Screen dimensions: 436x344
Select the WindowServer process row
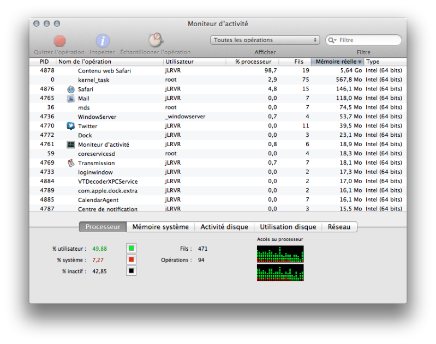coord(218,117)
